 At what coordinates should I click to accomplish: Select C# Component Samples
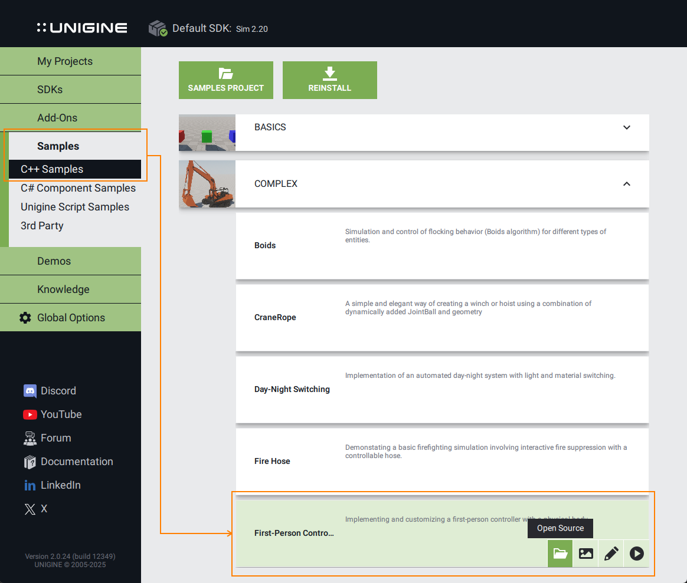(x=78, y=188)
